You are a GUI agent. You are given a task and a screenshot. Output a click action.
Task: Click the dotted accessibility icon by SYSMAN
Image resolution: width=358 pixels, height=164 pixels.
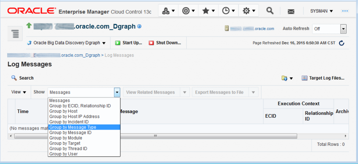coord(345,11)
